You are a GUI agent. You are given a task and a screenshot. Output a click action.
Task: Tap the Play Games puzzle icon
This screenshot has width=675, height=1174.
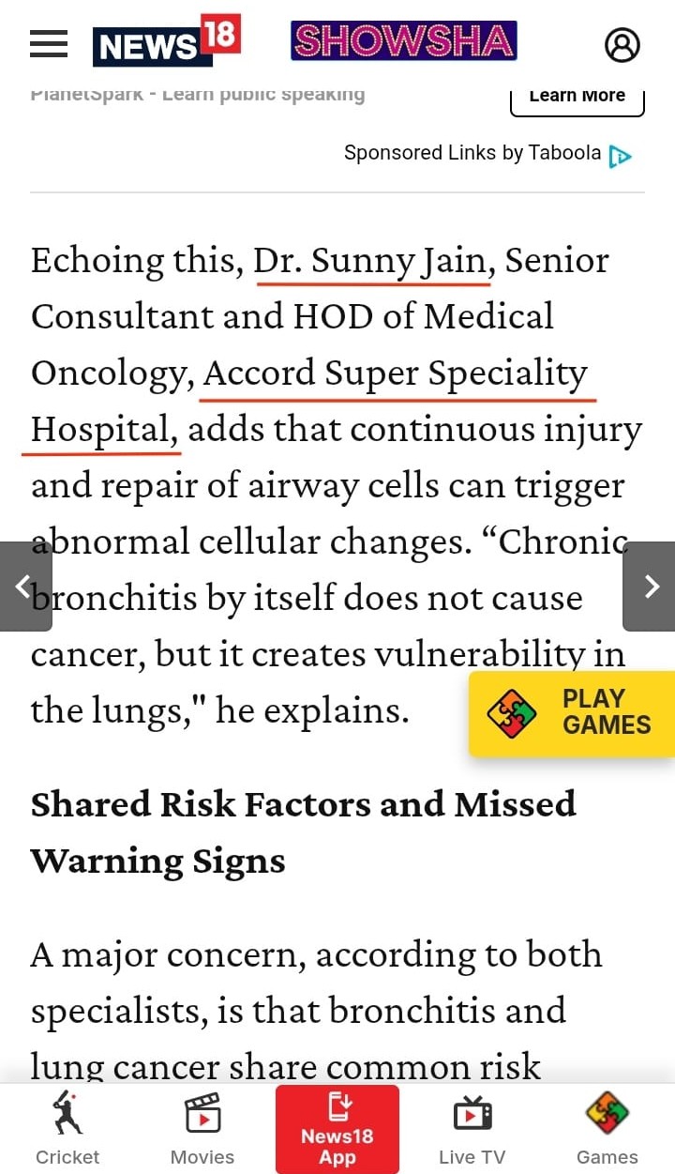512,713
